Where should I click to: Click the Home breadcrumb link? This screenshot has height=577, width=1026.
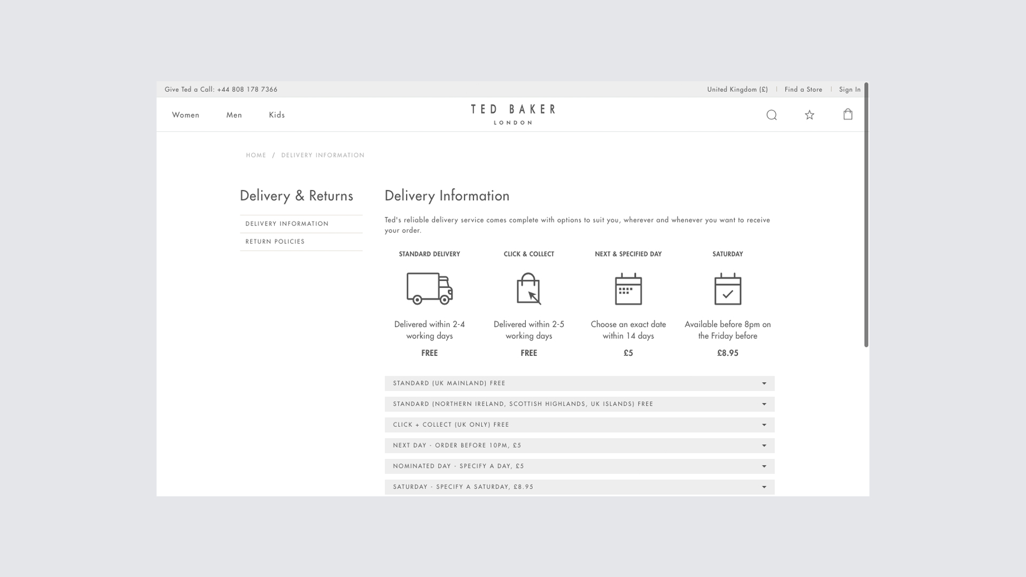coord(256,155)
